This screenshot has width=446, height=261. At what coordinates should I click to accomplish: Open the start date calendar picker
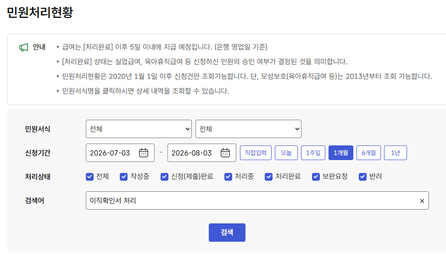click(x=144, y=153)
